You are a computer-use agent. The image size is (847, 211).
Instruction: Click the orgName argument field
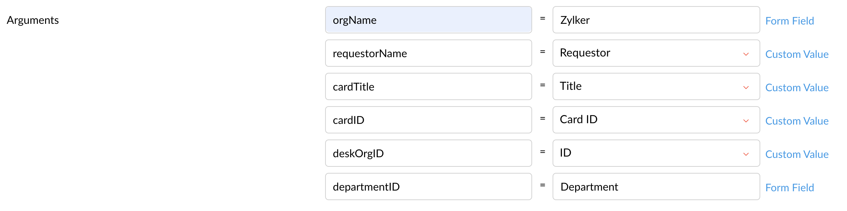[428, 20]
